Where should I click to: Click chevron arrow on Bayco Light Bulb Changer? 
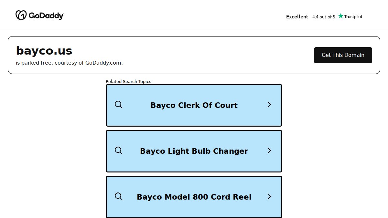point(269,151)
